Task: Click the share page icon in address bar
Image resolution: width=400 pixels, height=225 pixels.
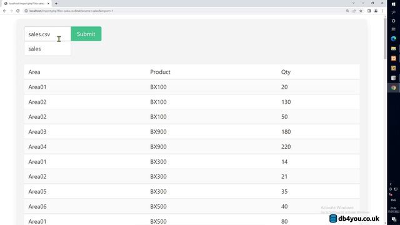Action: coord(354,11)
